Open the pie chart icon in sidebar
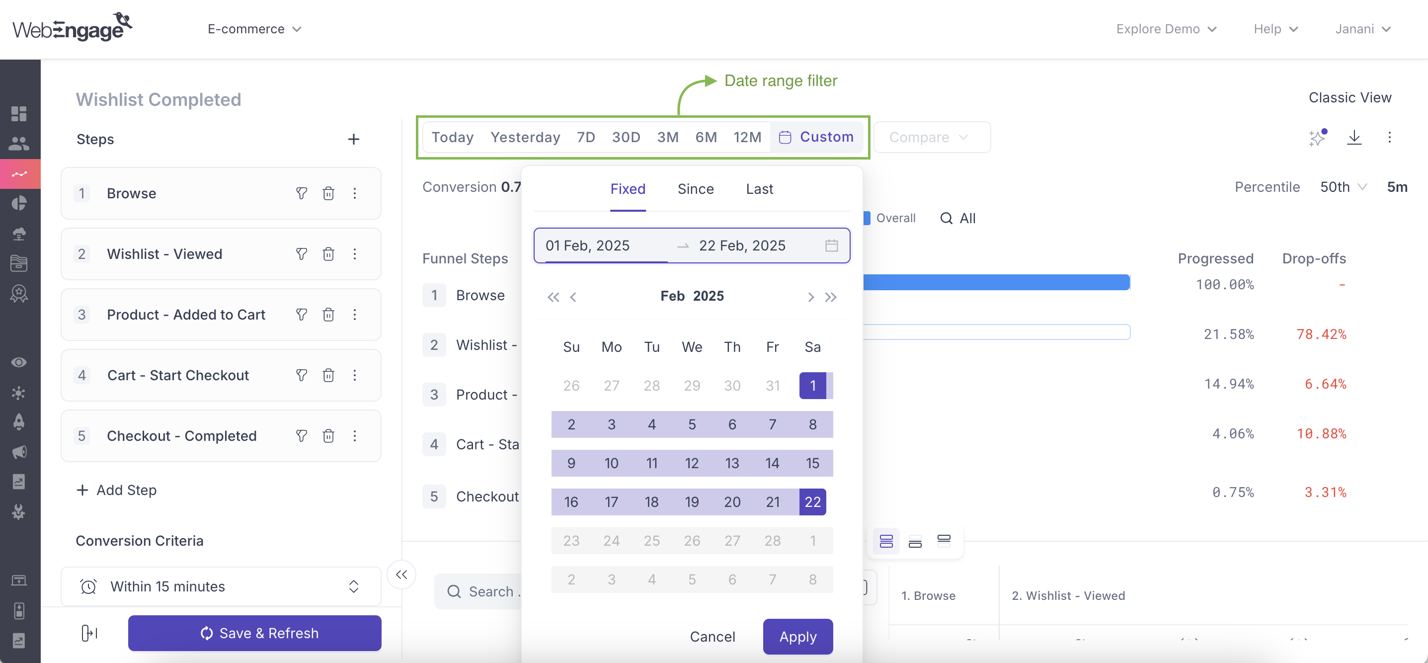Image resolution: width=1428 pixels, height=663 pixels. click(19, 203)
